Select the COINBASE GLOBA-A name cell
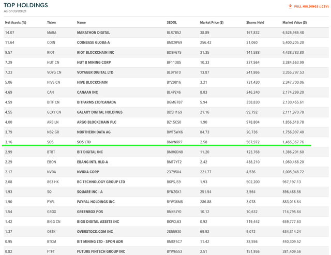 pyautogui.click(x=93, y=42)
